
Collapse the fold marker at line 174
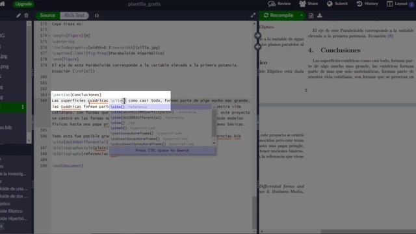[49, 36]
